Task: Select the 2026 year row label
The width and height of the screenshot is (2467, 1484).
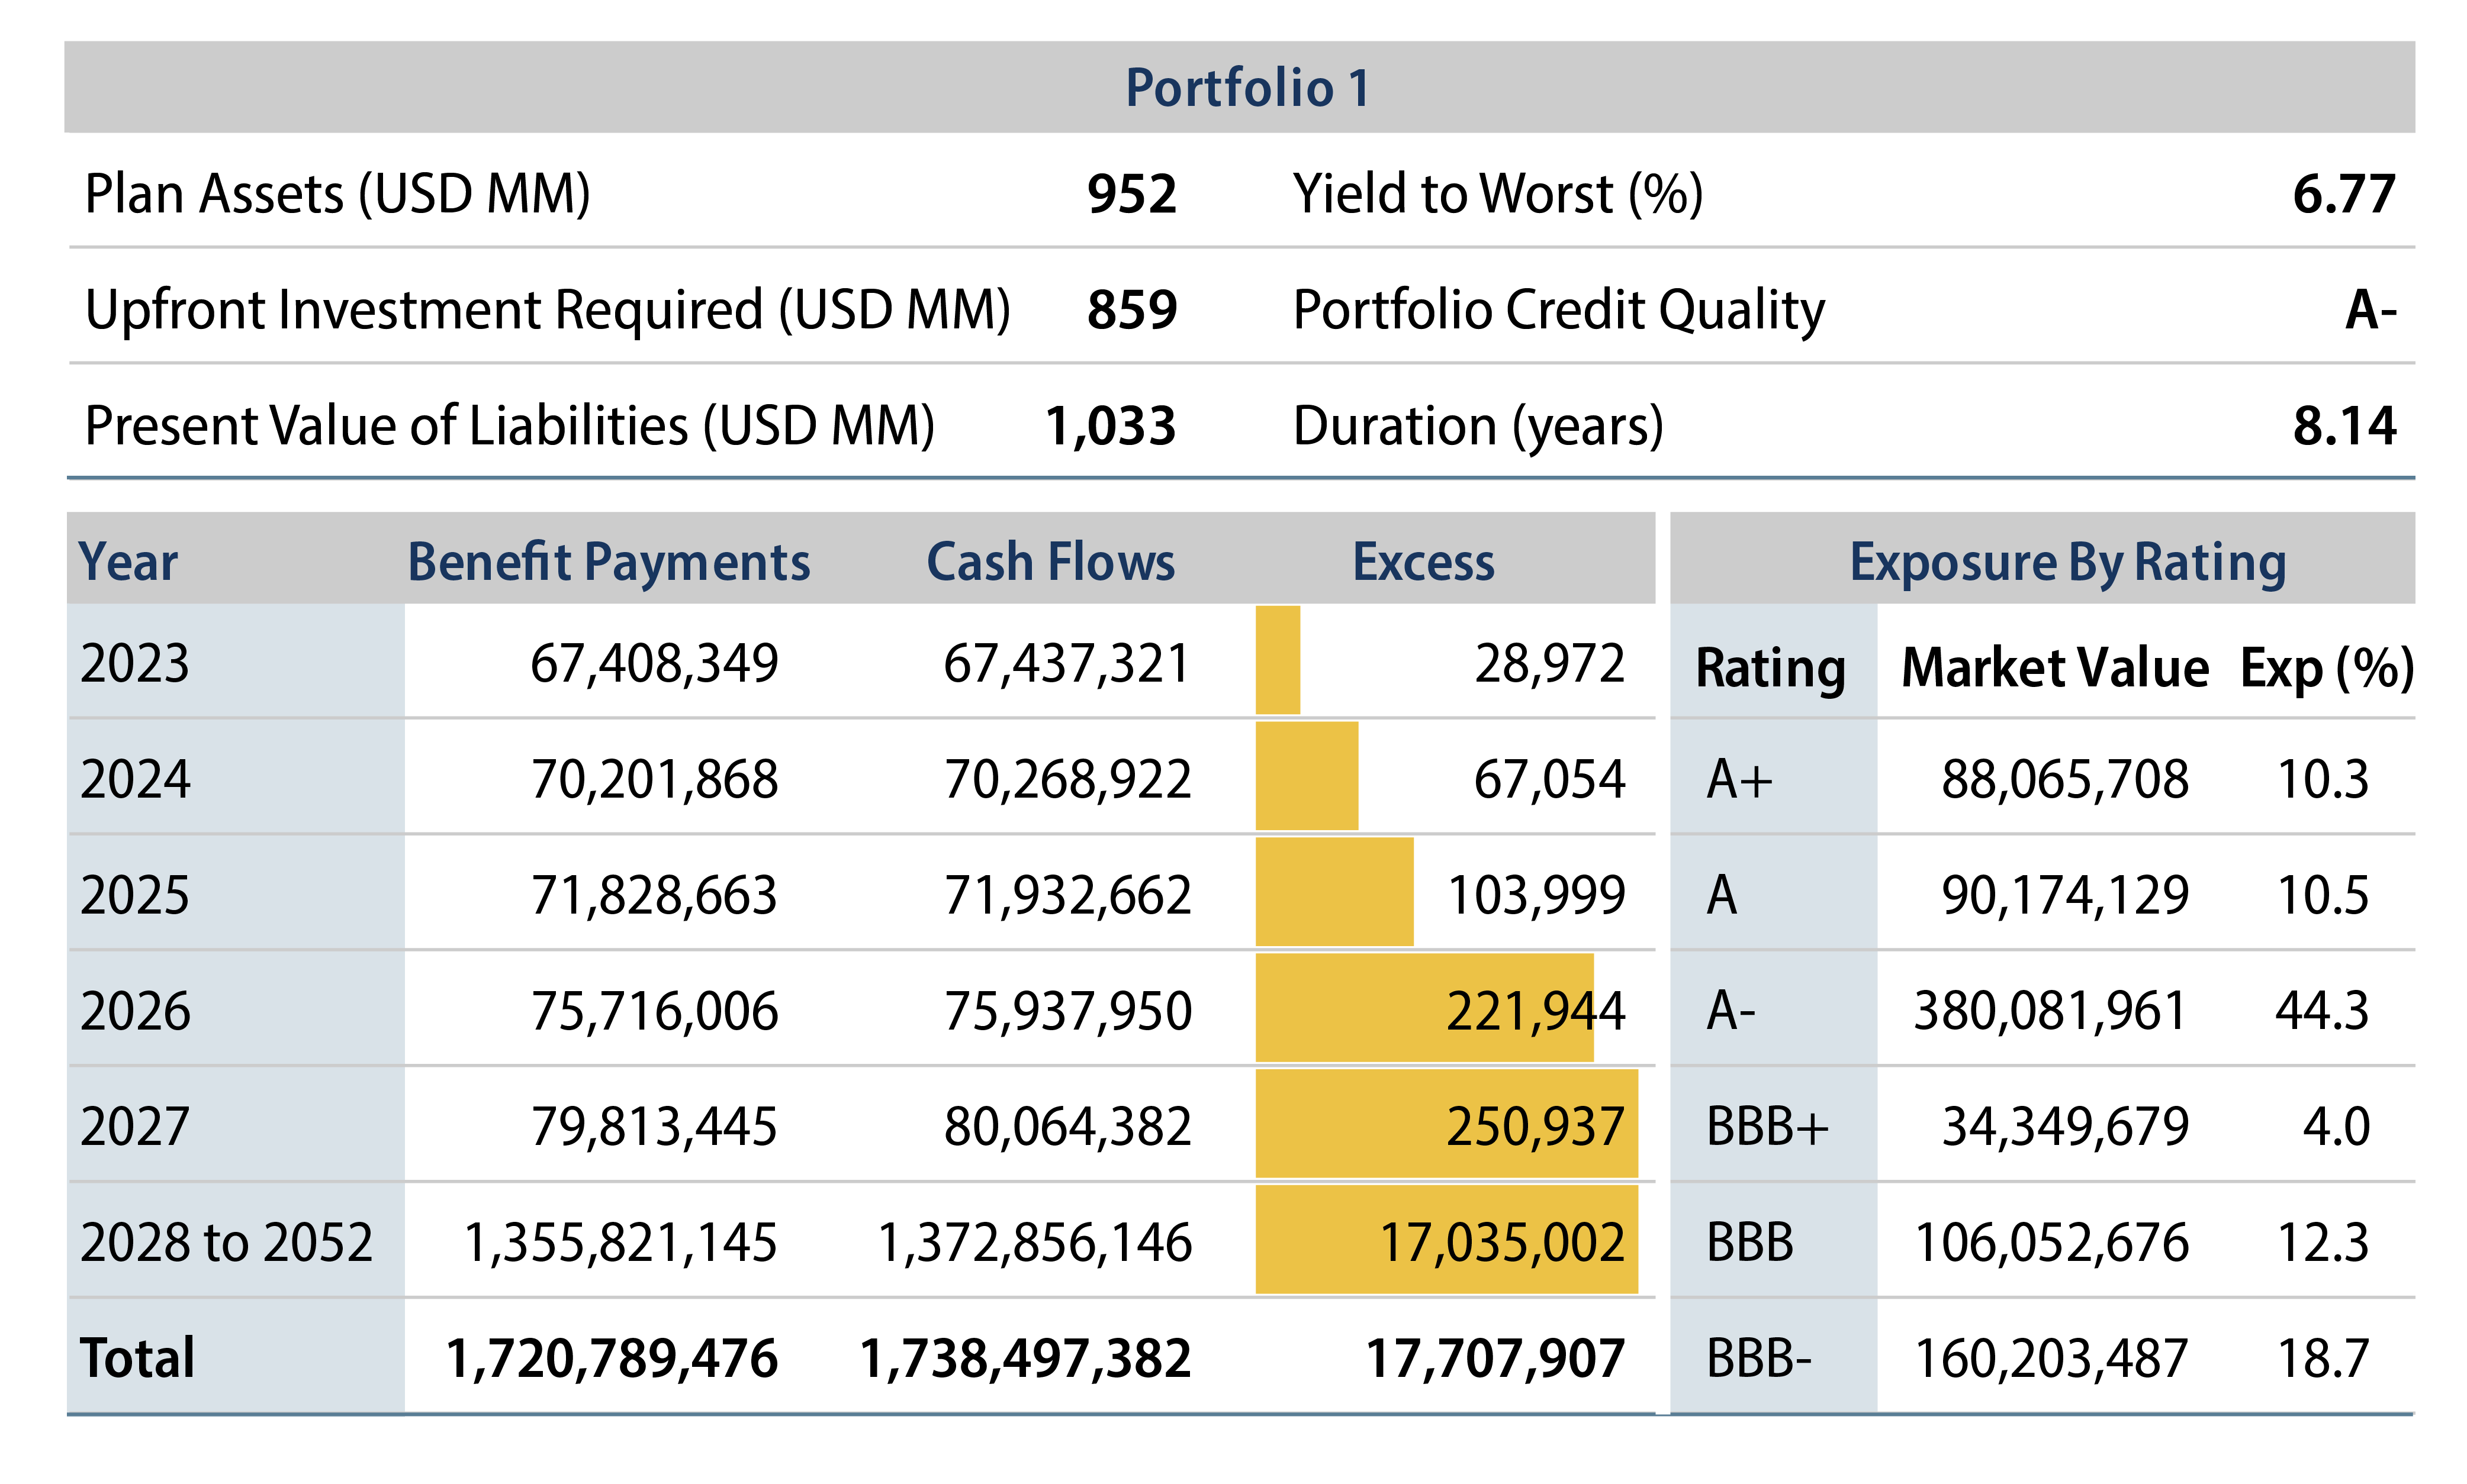Action: pos(135,1011)
